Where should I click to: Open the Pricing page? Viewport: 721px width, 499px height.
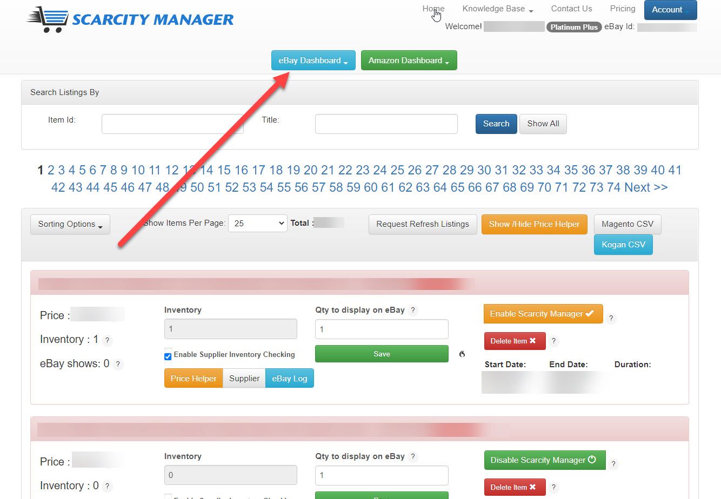(x=623, y=9)
